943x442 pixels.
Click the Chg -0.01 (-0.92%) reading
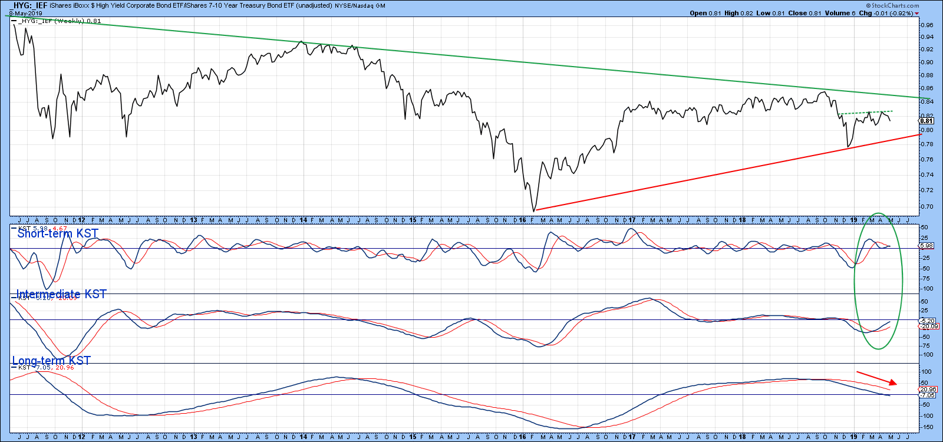tap(886, 13)
